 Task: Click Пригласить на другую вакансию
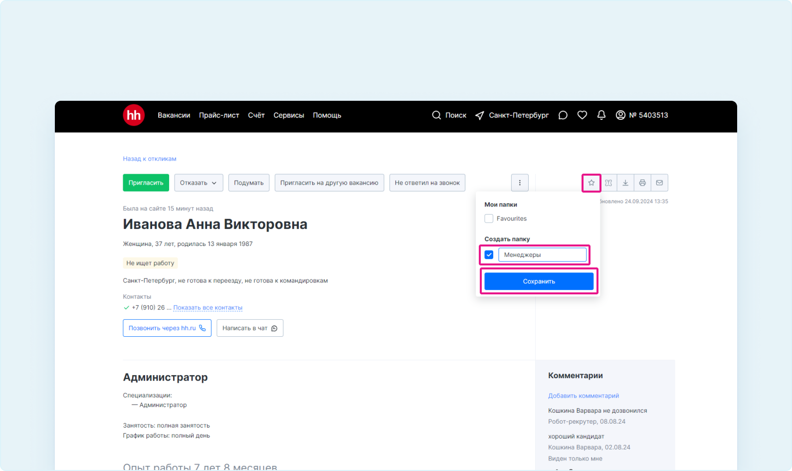click(329, 183)
